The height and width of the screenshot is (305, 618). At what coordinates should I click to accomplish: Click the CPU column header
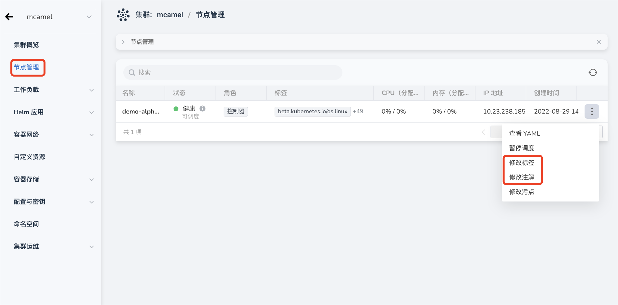pos(400,93)
